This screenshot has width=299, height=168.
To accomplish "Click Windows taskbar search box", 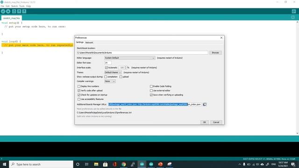I will (x=41, y=164).
